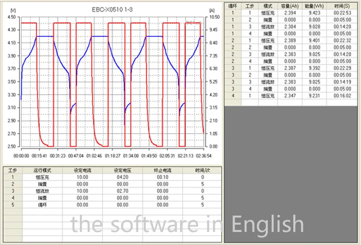361x245 pixels.
Task: Select capacity cell 2.347
Action: tap(290, 95)
